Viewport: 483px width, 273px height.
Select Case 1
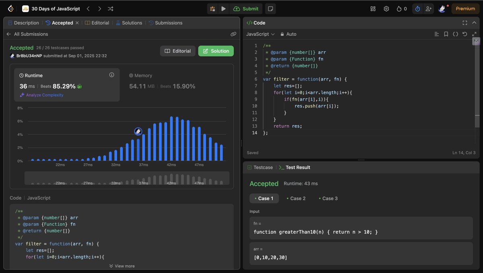click(264, 199)
